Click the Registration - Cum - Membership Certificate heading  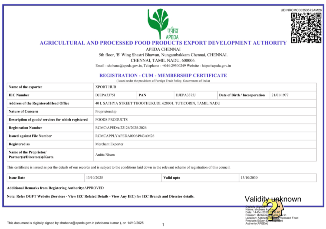(163, 76)
